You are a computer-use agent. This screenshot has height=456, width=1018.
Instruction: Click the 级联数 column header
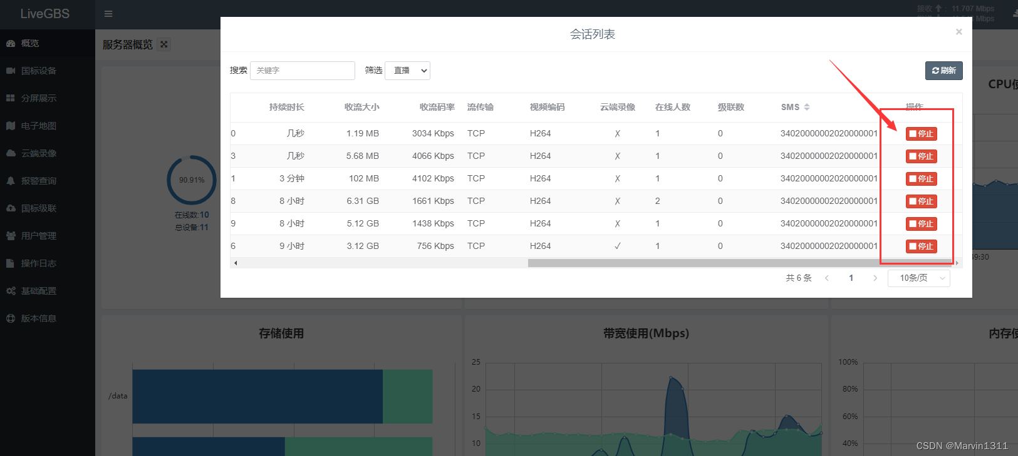[x=731, y=107]
